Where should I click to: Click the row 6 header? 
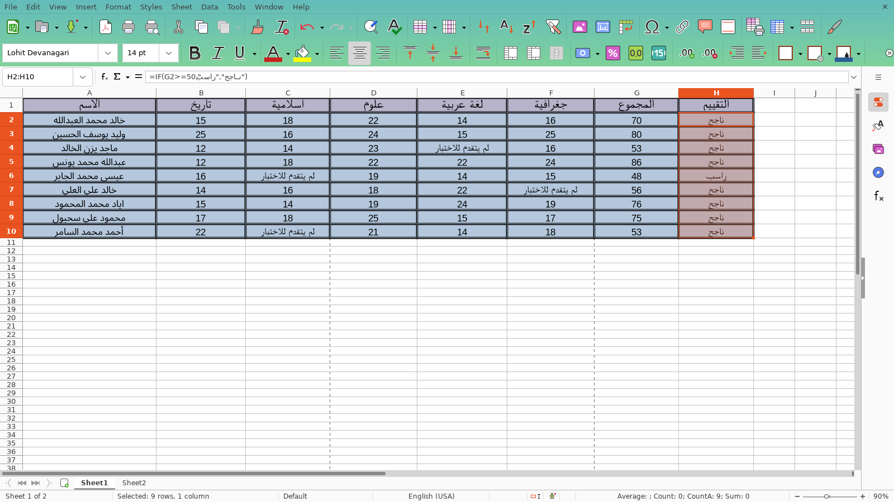pos(11,176)
